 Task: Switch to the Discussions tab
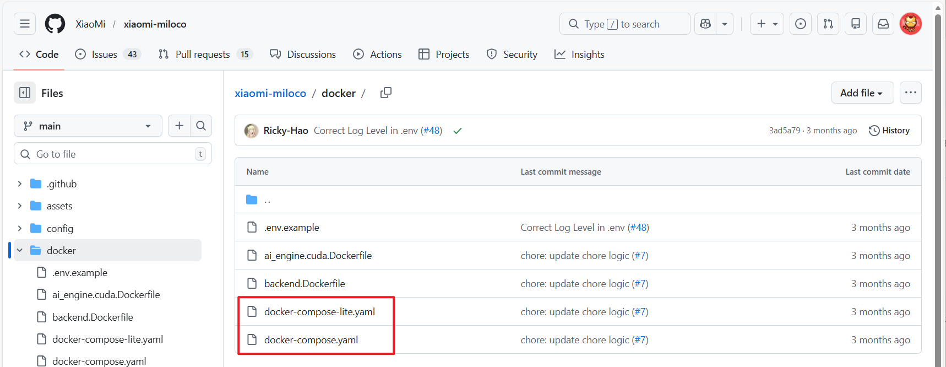303,54
